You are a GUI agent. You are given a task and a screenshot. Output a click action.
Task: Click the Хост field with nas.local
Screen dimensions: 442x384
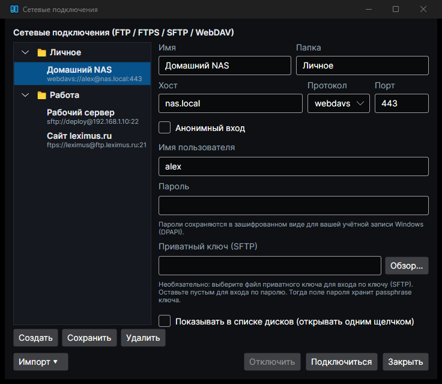[x=230, y=103]
